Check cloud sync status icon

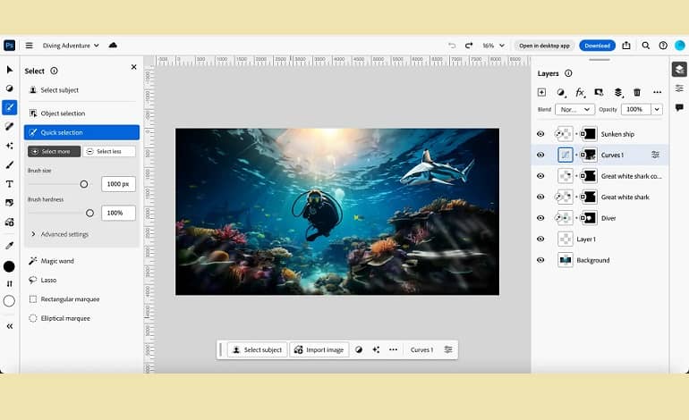[113, 46]
